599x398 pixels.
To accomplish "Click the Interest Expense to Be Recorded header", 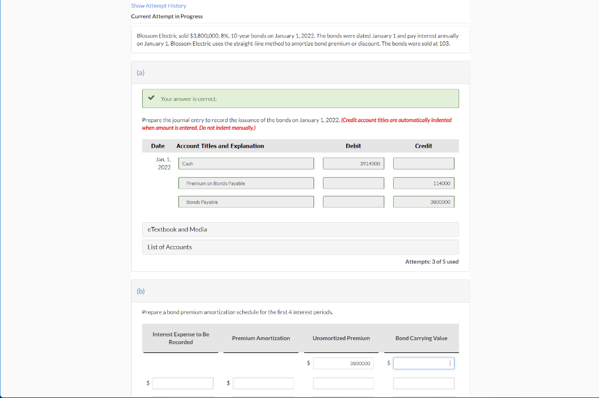I will [181, 338].
